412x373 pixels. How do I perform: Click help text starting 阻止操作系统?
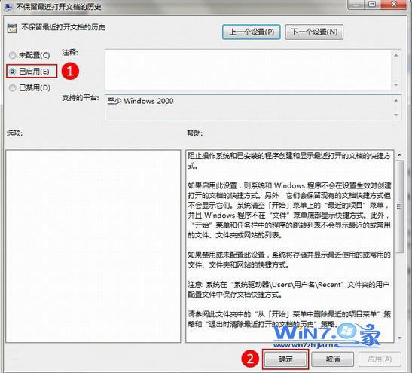[289, 161]
